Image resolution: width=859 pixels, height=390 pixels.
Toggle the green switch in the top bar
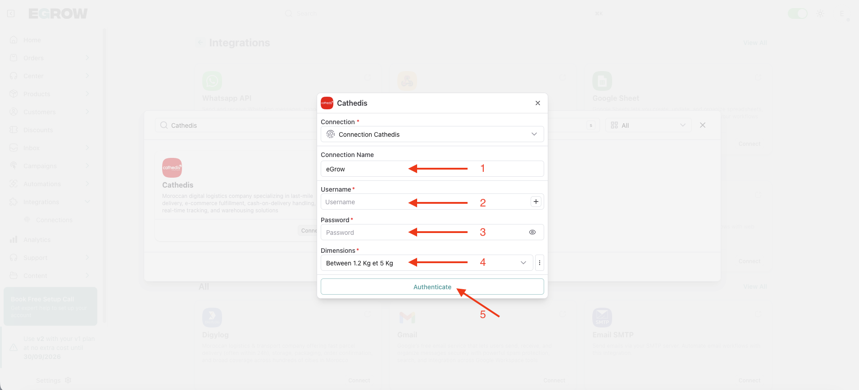[x=798, y=13]
